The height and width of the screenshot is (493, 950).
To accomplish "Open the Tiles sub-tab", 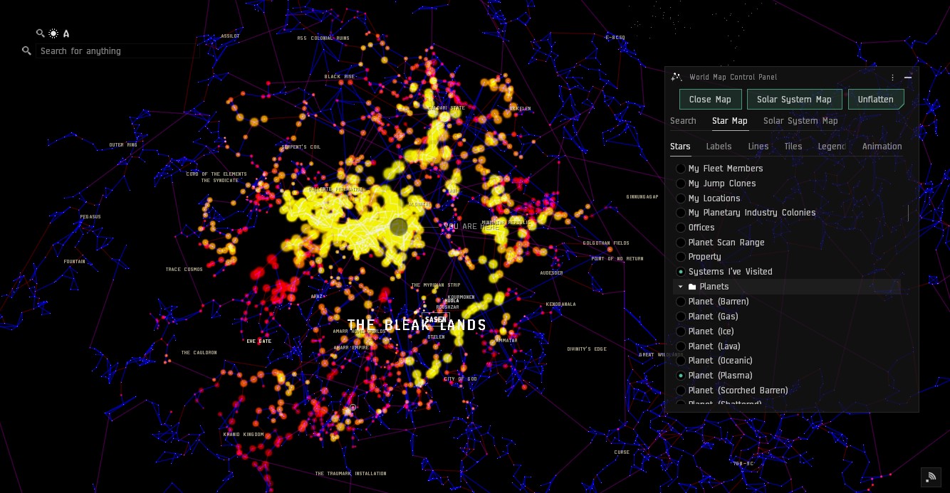I will [x=793, y=147].
